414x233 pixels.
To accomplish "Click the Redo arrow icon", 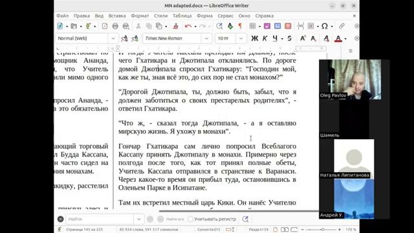I will point(202,26).
